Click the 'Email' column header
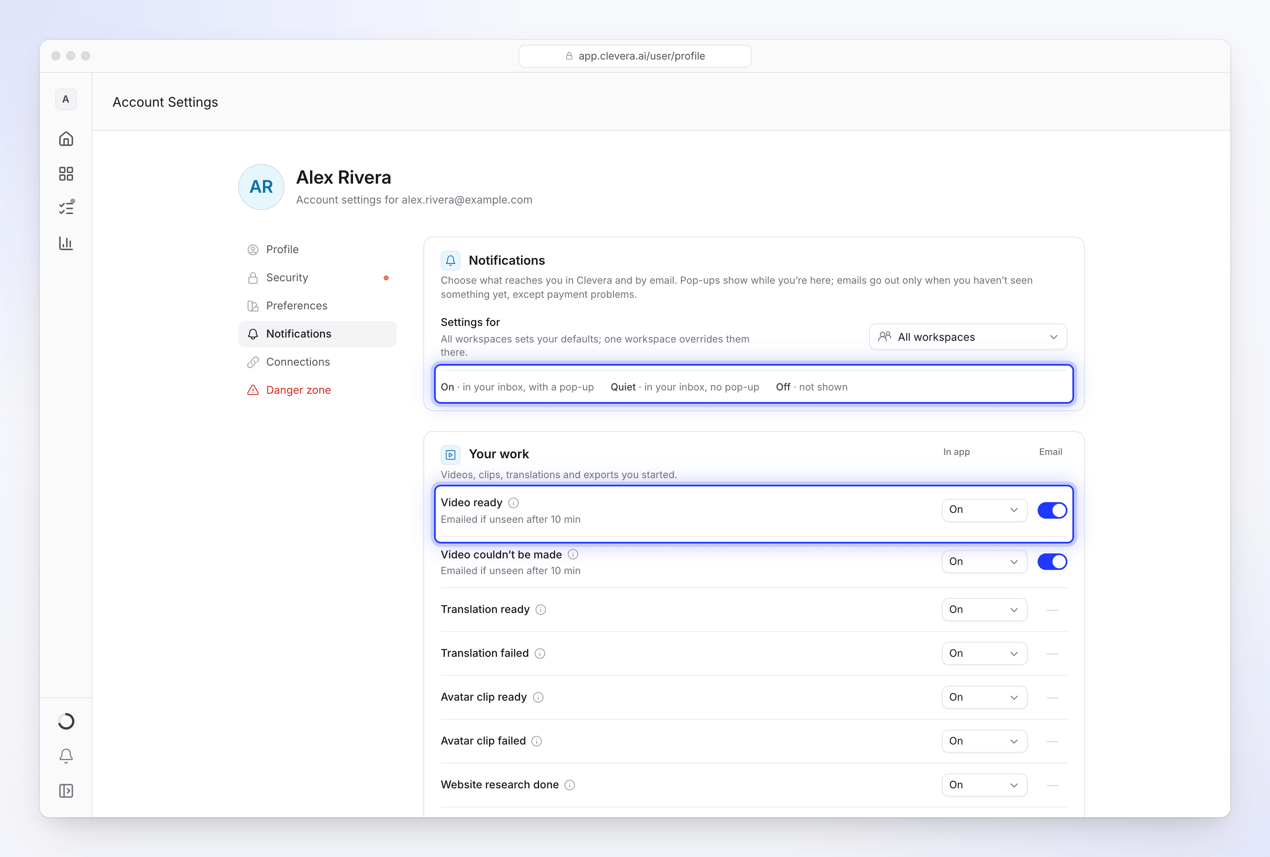Image resolution: width=1270 pixels, height=857 pixels. click(1050, 452)
